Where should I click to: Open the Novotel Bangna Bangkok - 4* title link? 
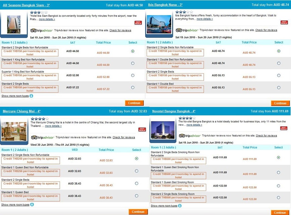pos(174,111)
